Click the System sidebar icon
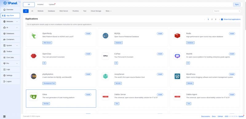This screenshot has width=246, height=119. [4, 46]
